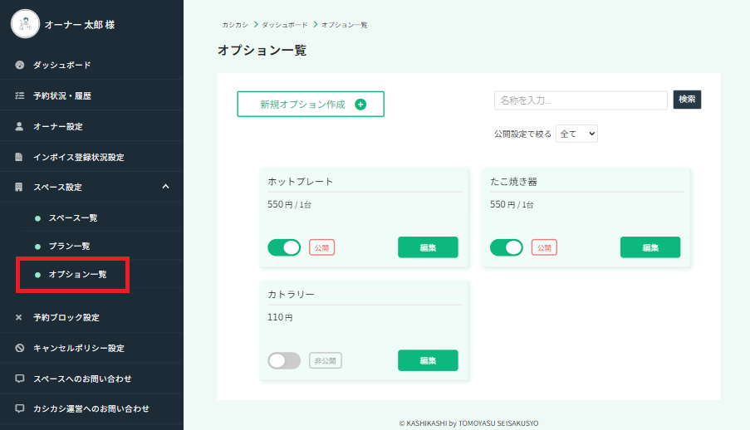Click the KASHIKASHI copyright footer text
This screenshot has width=750, height=430.
(x=468, y=423)
